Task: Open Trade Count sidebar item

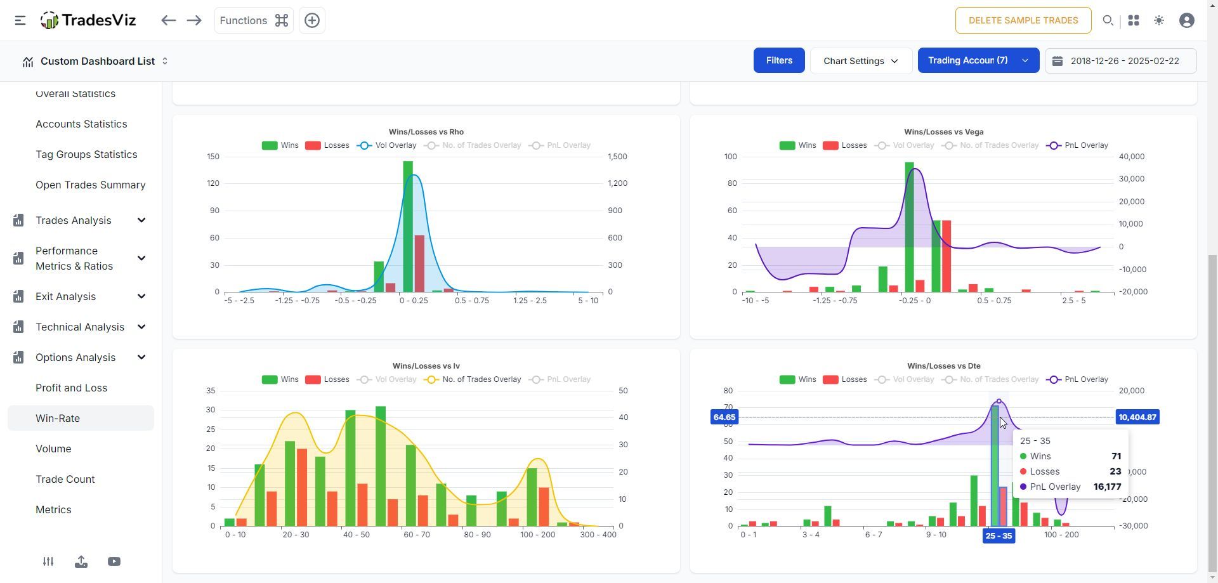Action: click(65, 479)
